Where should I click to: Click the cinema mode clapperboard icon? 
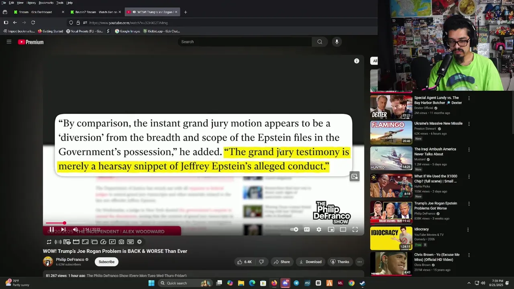pos(76,242)
